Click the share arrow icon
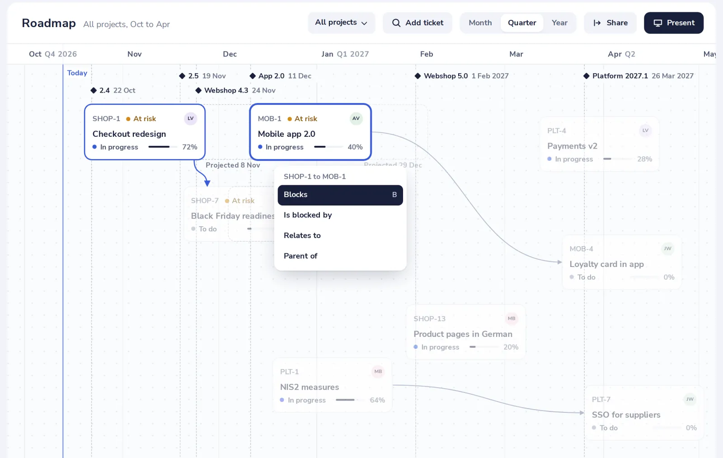 click(597, 23)
